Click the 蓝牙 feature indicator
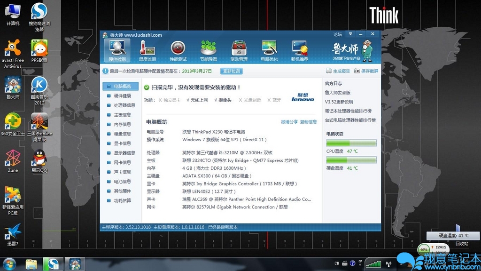This screenshot has width=481, height=271. (274, 100)
